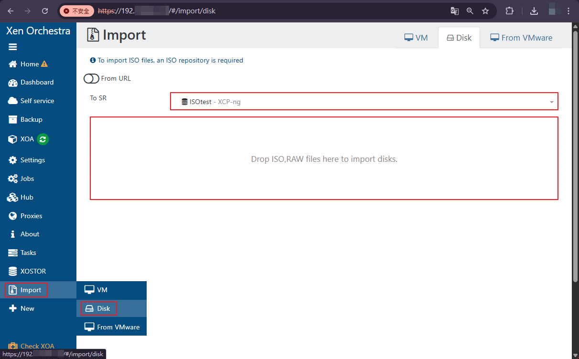Viewport: 579px width, 359px height.
Task: Click the warning triangle beside Home
Action: [44, 64]
